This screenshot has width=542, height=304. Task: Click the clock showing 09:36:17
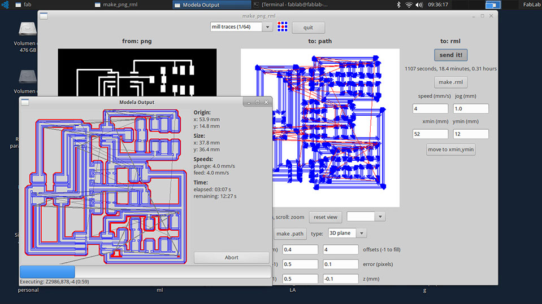point(438,5)
